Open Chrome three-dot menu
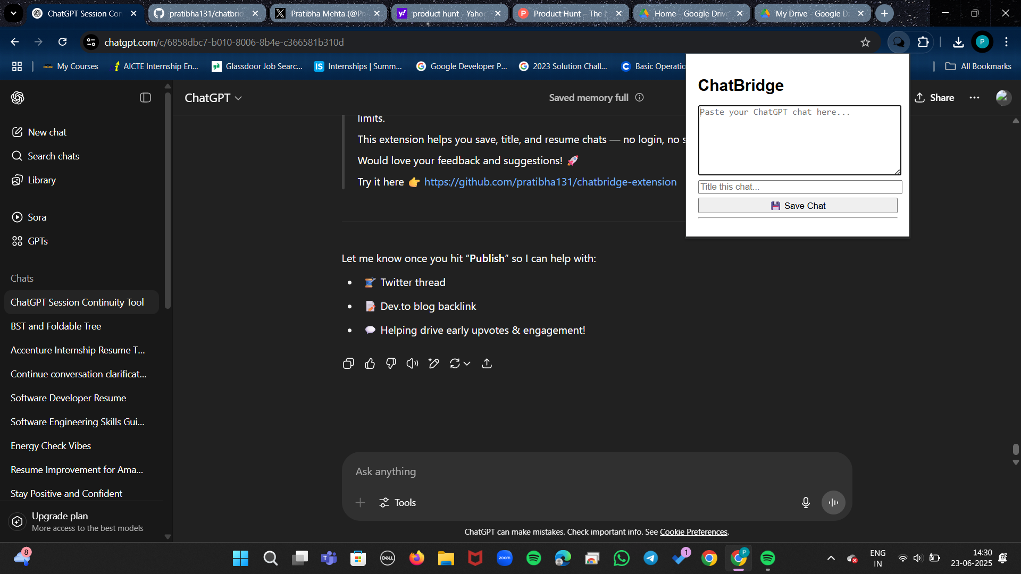This screenshot has height=574, width=1021. (x=1006, y=42)
